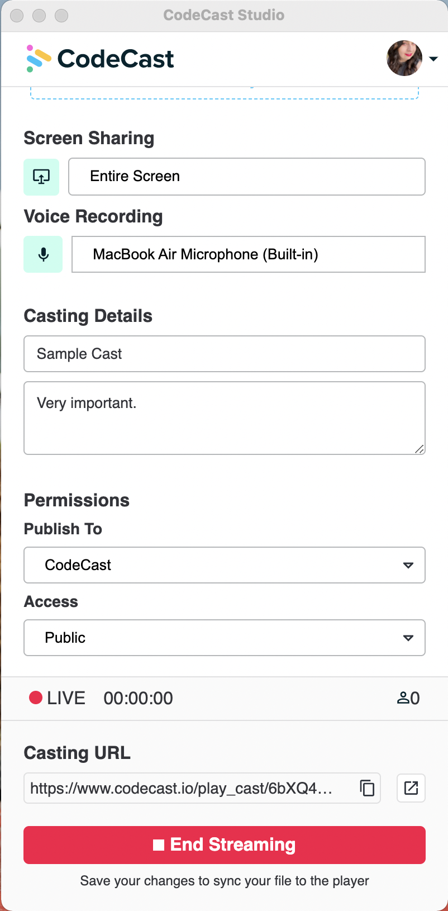Select the MacBook Air Microphone field
This screenshot has width=448, height=911.
pyautogui.click(x=249, y=254)
